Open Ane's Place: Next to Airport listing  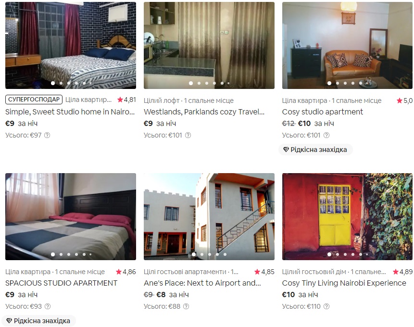[x=202, y=283]
